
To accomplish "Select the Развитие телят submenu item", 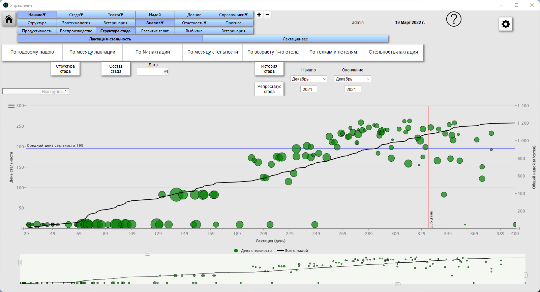I will pyautogui.click(x=155, y=31).
